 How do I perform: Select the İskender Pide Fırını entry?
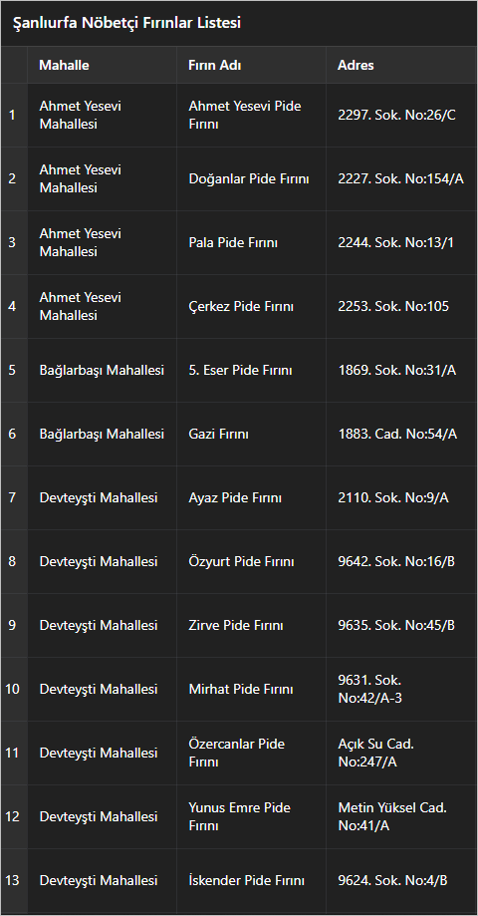[x=246, y=880]
